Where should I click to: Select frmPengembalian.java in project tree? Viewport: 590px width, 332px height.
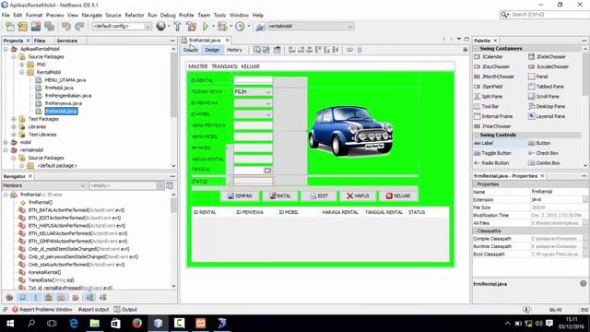pos(68,96)
